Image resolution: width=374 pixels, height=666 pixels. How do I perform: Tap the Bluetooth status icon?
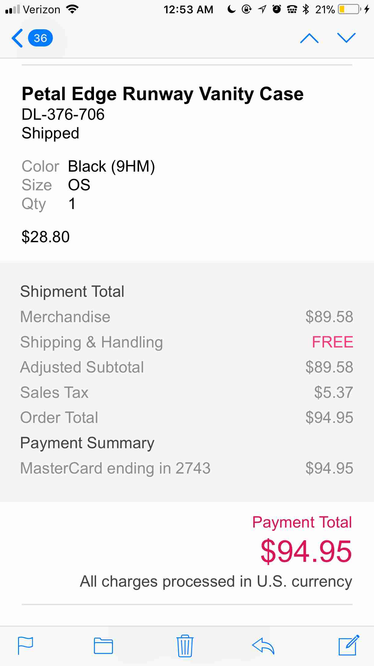coord(306,9)
